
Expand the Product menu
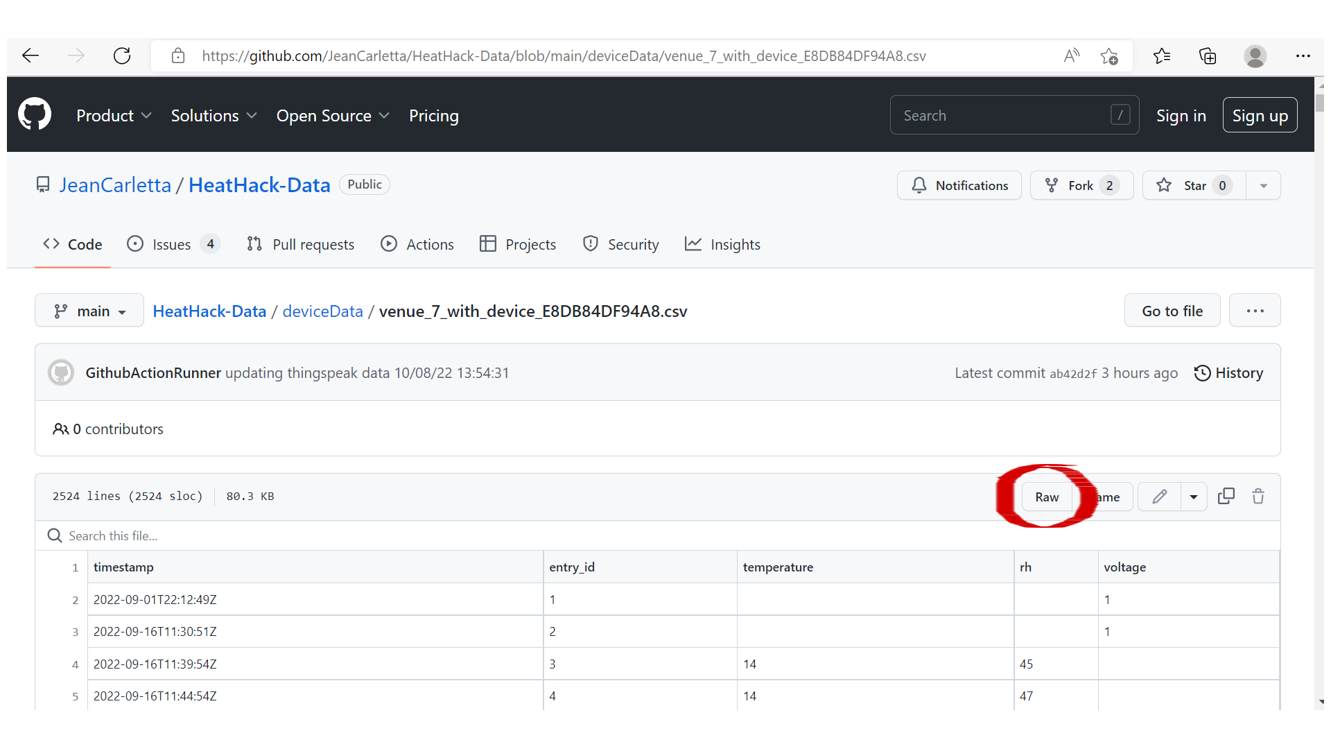(x=114, y=116)
